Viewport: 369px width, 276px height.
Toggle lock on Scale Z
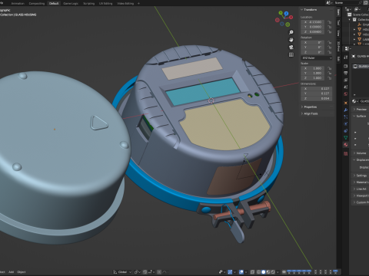click(330, 77)
